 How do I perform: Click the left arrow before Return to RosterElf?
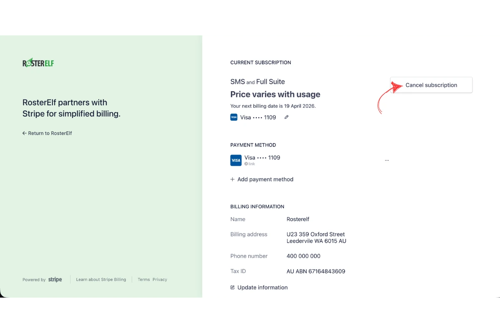click(25, 133)
